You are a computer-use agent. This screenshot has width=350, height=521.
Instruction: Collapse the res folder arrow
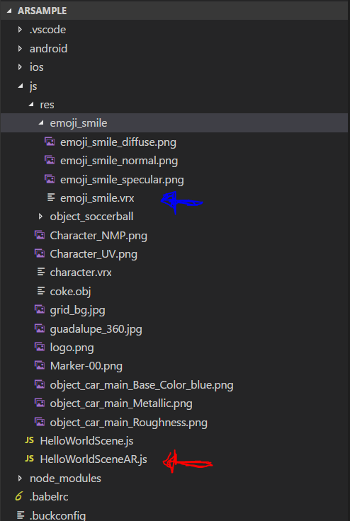tap(31, 105)
